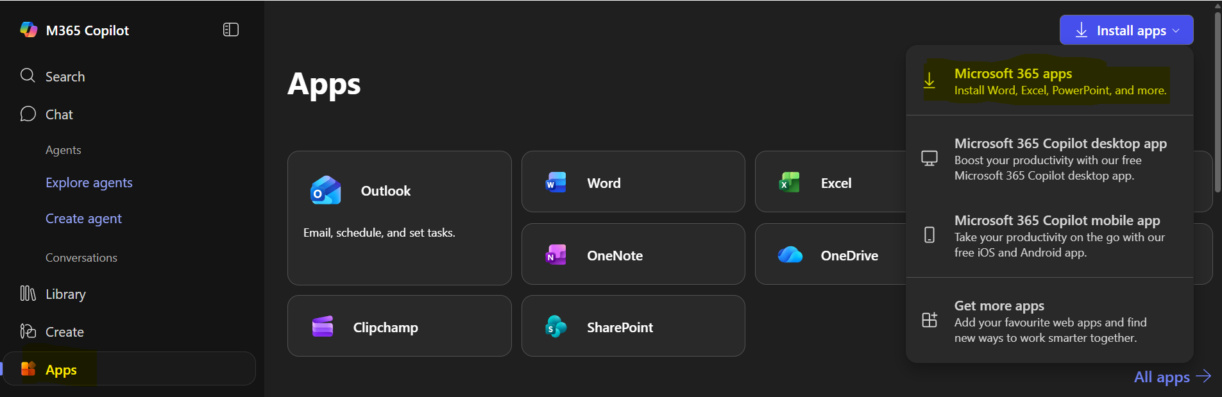This screenshot has height=397, width=1222.
Task: Click the Create icon in sidebar
Action: coord(28,331)
